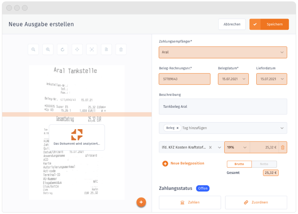Click the orange plus floating button

[141, 202]
